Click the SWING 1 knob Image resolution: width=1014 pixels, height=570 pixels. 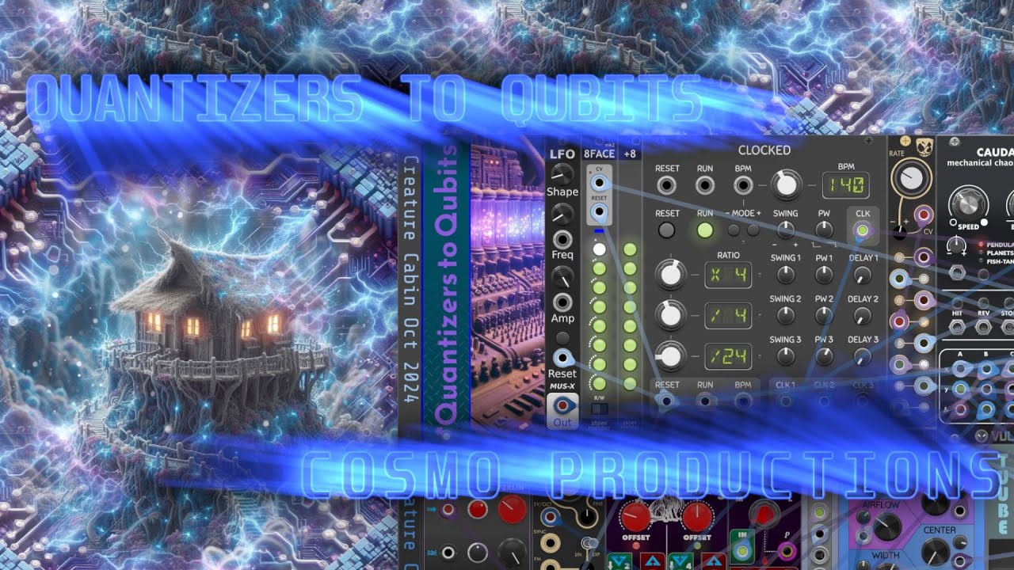coord(785,275)
